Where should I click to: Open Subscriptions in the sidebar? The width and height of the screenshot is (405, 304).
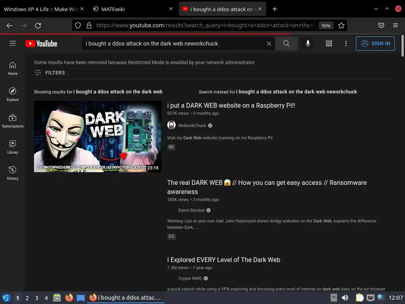pyautogui.click(x=13, y=121)
